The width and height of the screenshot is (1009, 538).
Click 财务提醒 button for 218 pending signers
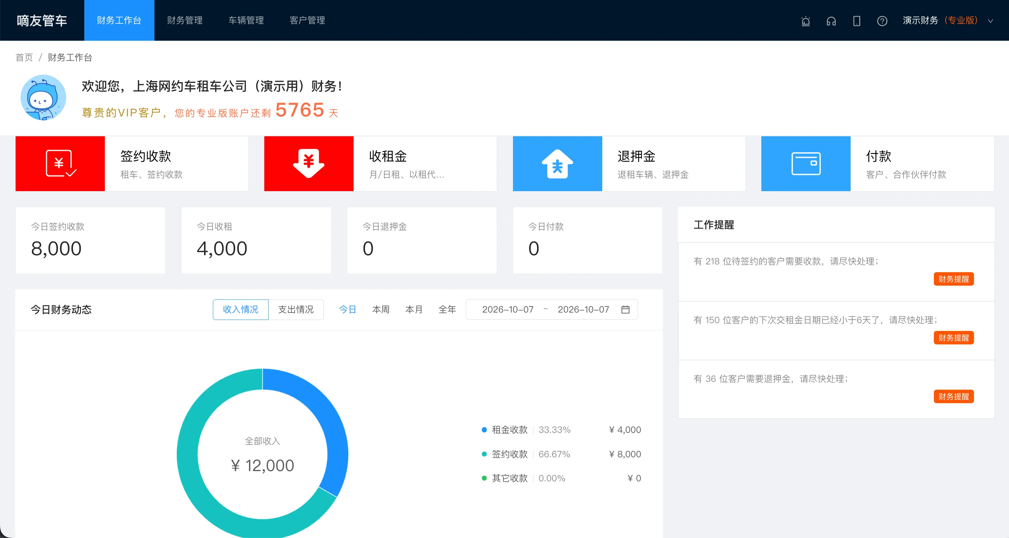tap(953, 279)
